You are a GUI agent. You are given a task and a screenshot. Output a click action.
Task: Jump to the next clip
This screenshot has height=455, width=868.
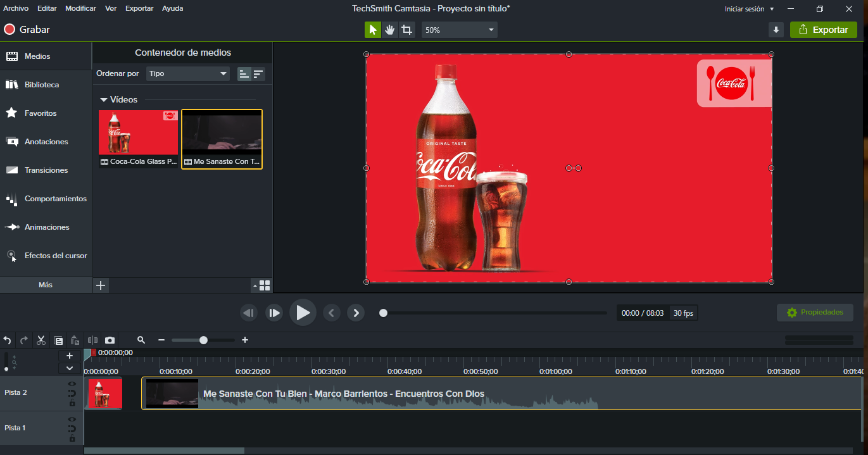pyautogui.click(x=356, y=313)
